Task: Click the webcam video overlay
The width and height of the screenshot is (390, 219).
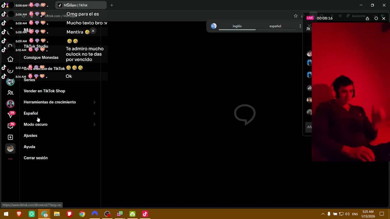Action: click(x=351, y=92)
